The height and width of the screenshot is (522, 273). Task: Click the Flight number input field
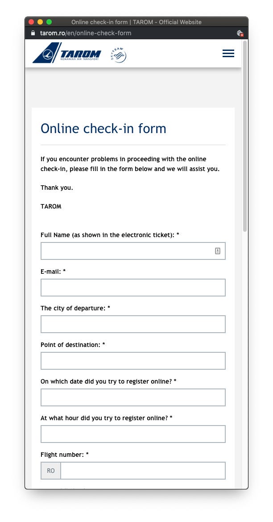(x=143, y=471)
